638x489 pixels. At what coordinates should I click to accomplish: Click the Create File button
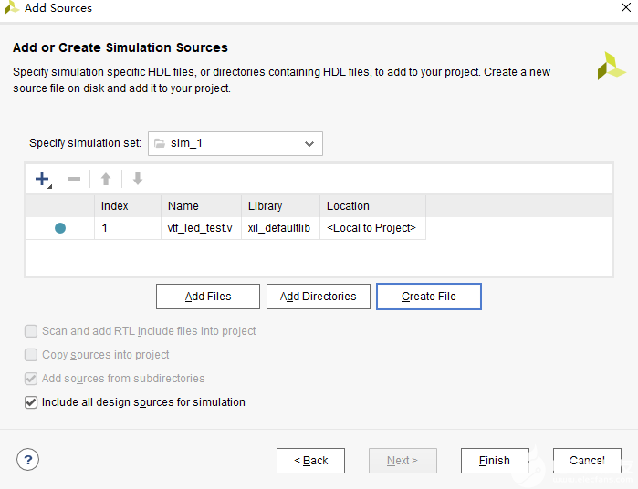428,297
